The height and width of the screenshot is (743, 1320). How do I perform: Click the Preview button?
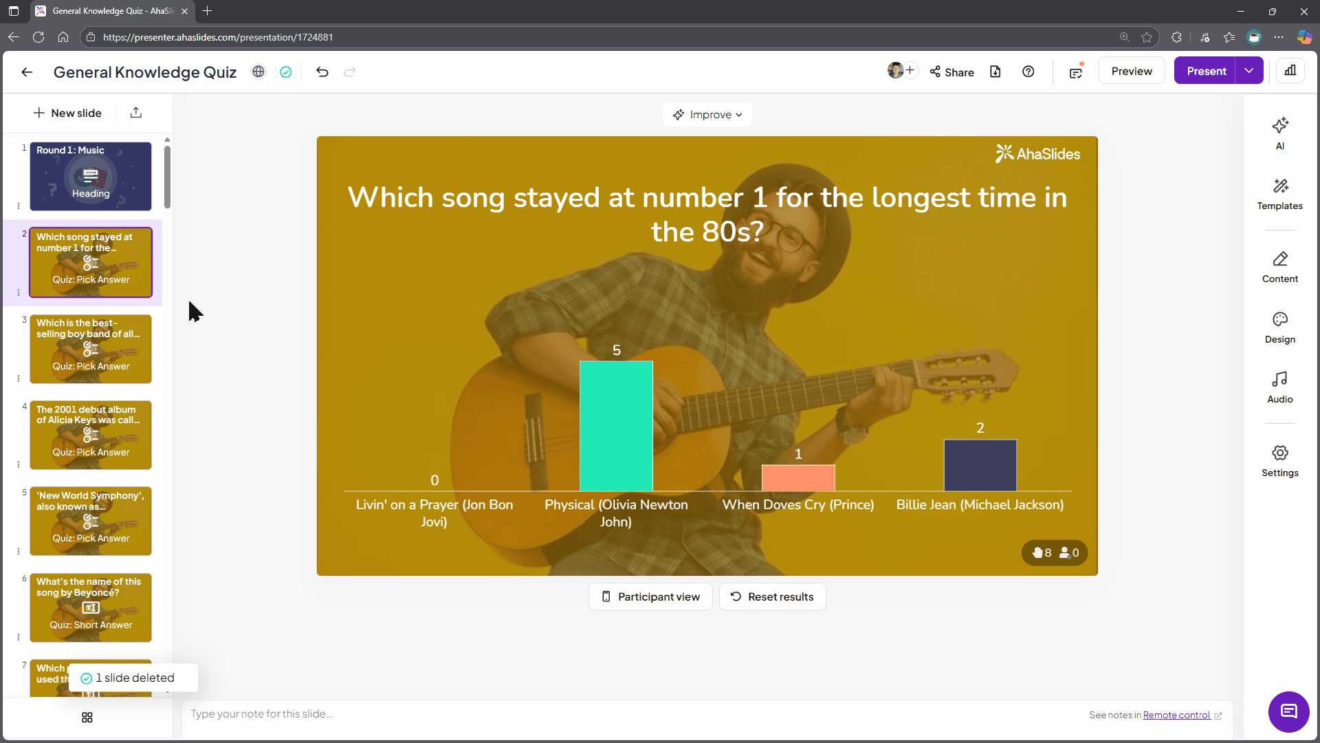1132,71
